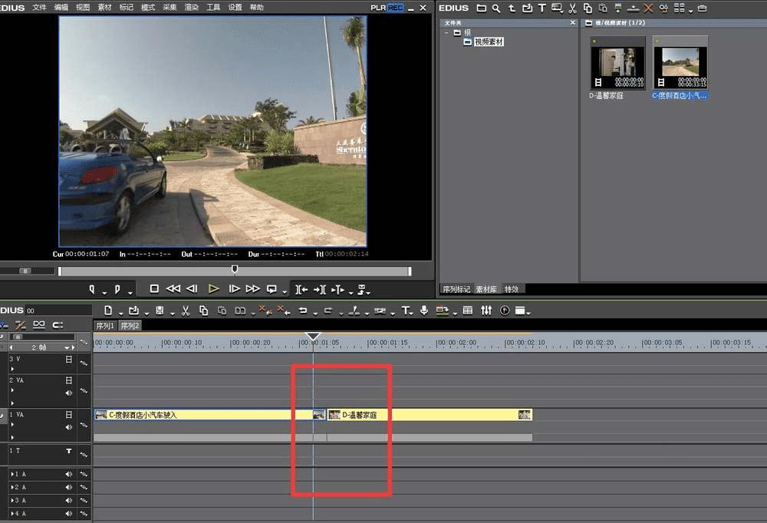Collapse the 根 root folder tree

446,33
